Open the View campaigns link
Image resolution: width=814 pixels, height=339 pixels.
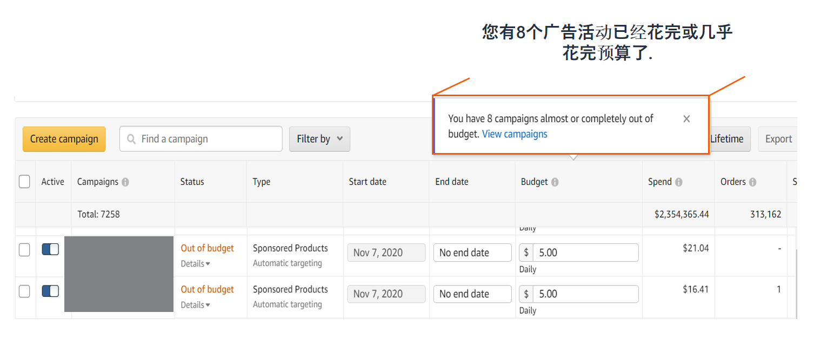click(x=515, y=134)
